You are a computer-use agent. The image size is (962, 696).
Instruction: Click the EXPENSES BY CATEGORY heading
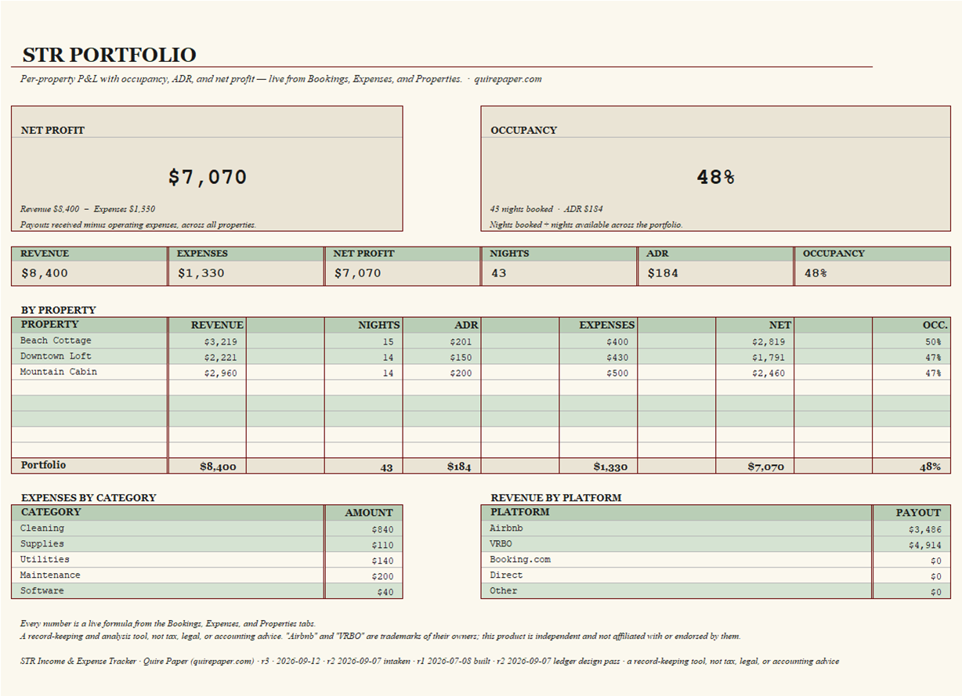(89, 498)
